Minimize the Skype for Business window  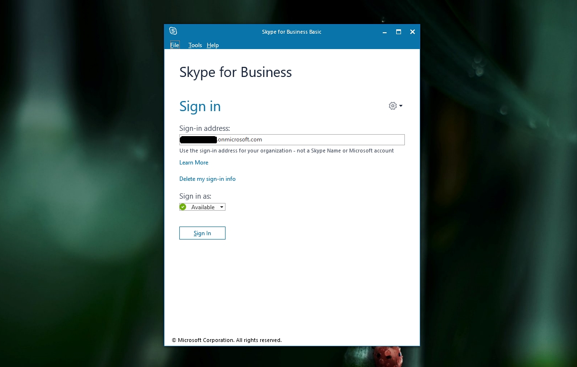click(385, 32)
